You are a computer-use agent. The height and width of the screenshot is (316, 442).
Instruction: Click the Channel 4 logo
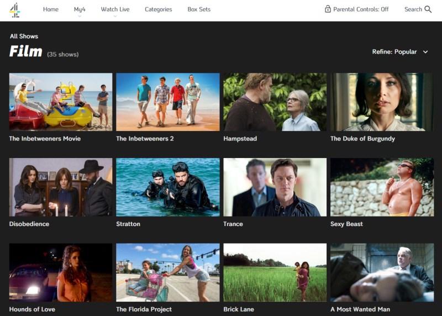15,10
